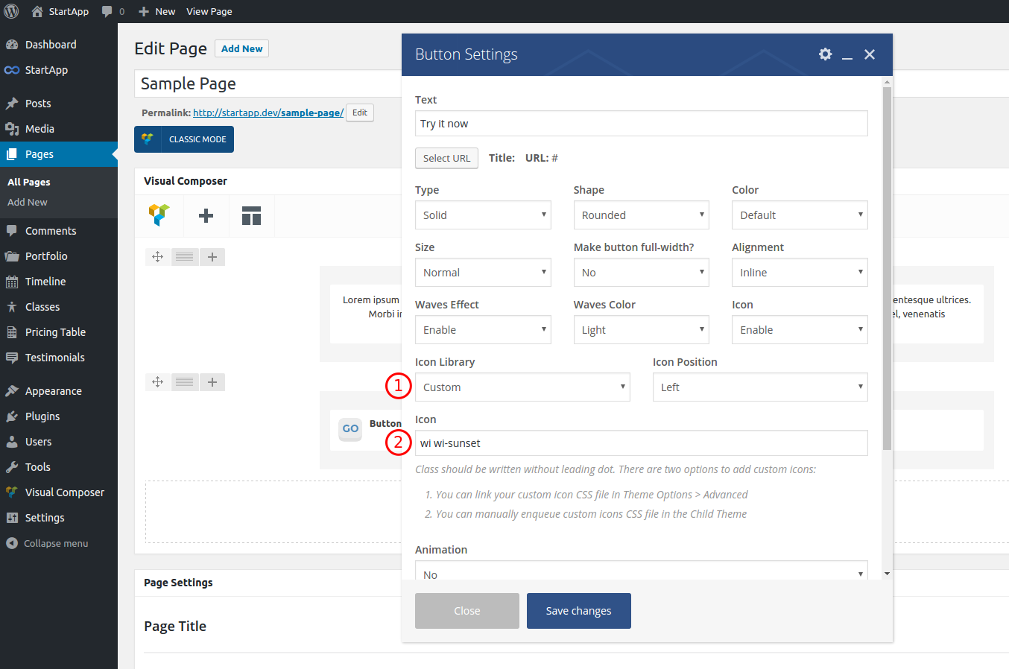
Task: Open Tools in sidebar
Action: pos(59,467)
